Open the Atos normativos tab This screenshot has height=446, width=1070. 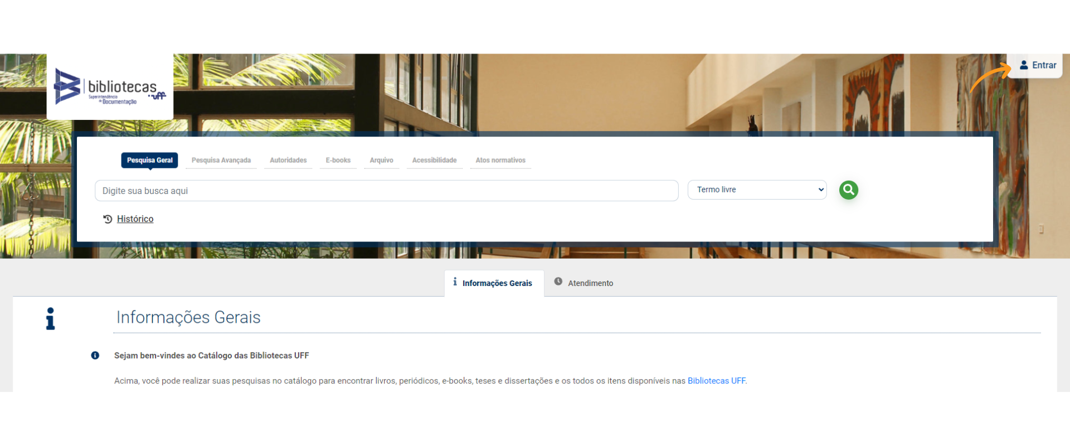pos(500,161)
